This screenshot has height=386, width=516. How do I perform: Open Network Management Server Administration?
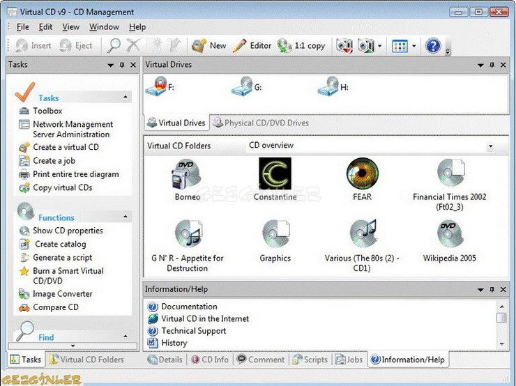point(66,129)
